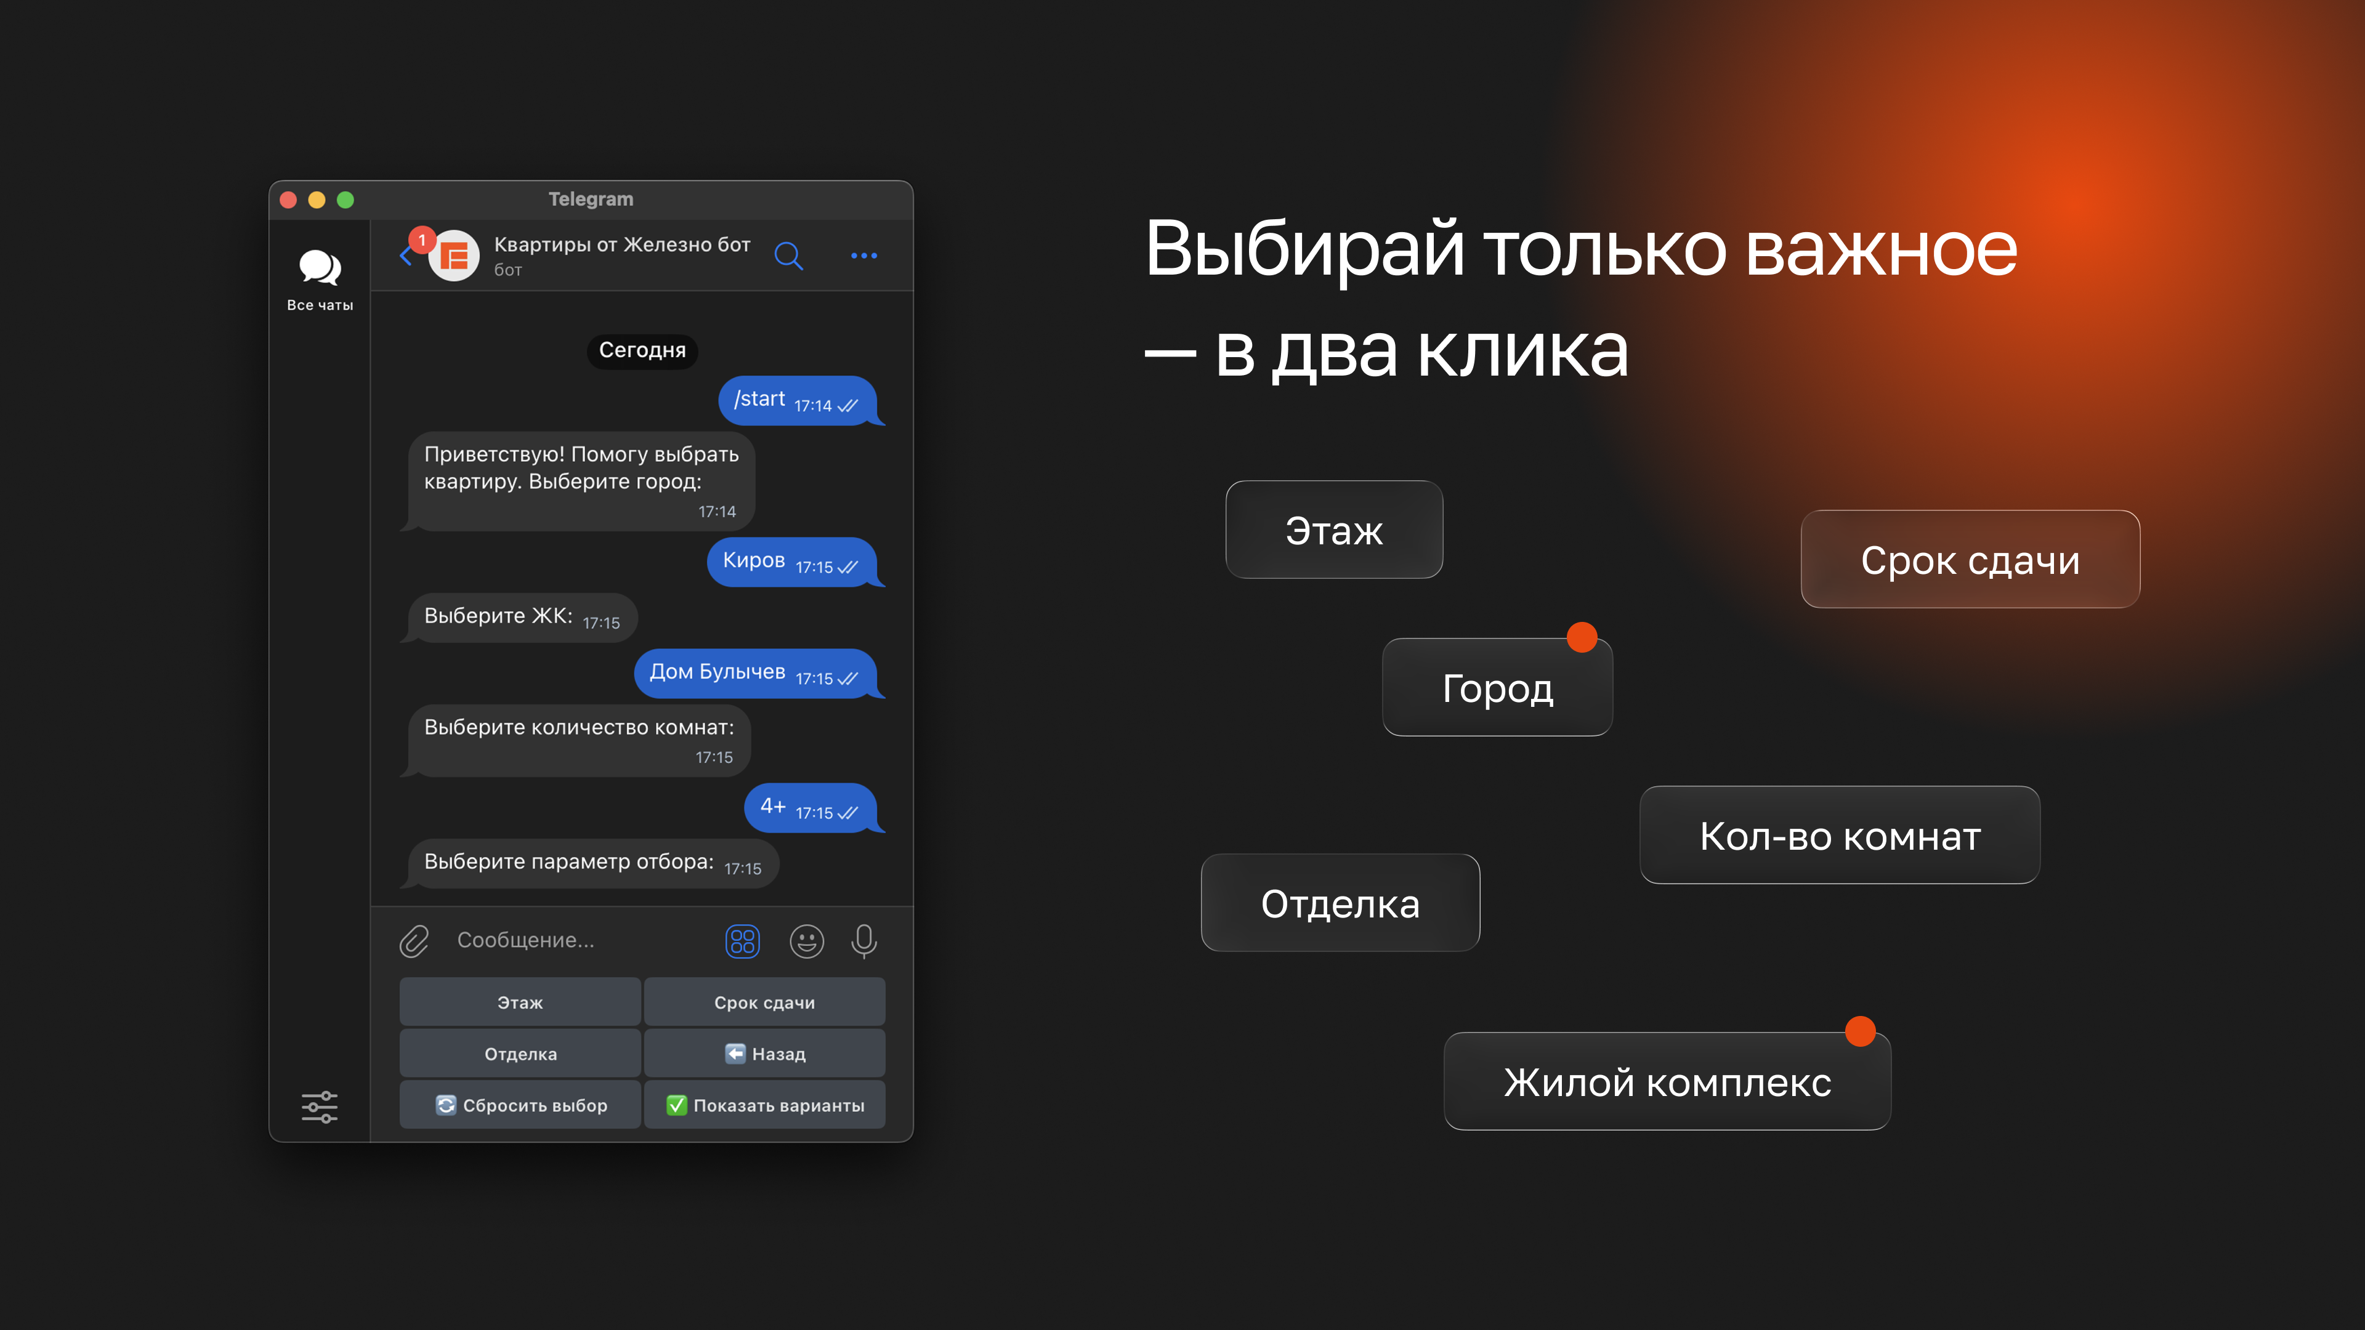Open the bot commands grid icon

[x=743, y=941]
